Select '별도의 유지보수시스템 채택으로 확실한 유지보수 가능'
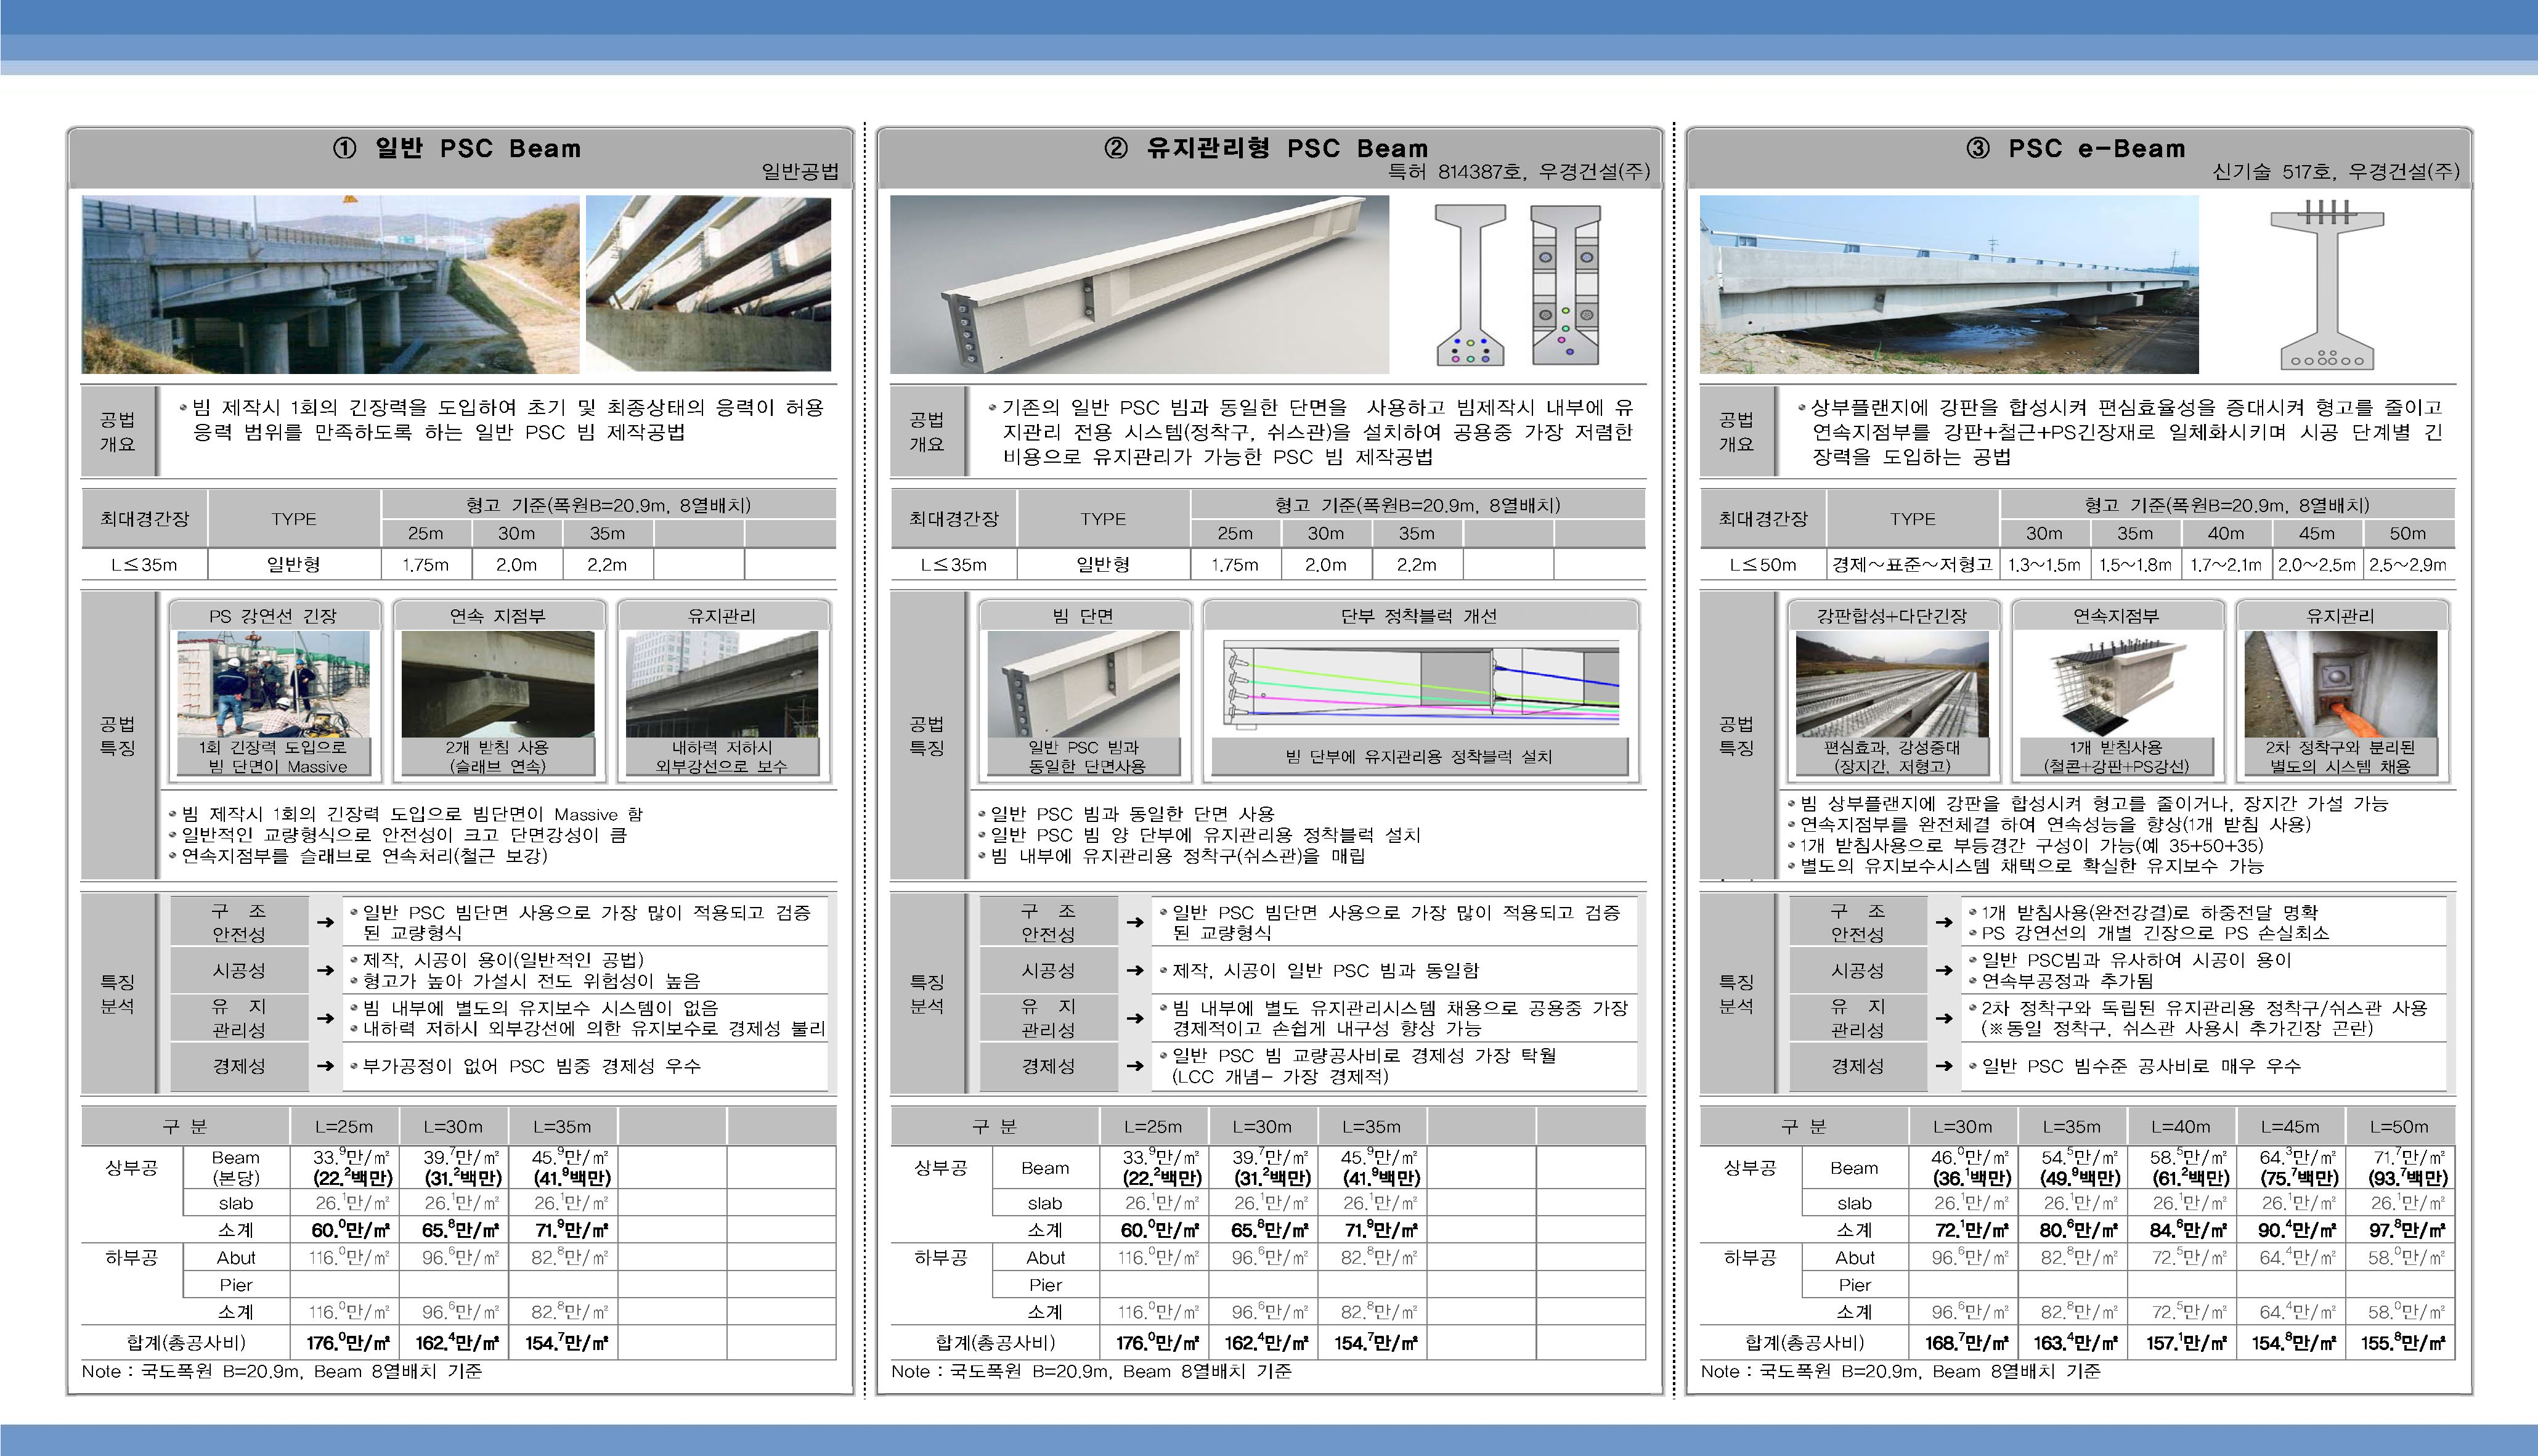 click(x=2031, y=866)
